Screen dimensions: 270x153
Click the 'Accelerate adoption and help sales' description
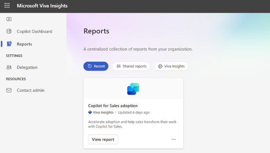pos(132,124)
